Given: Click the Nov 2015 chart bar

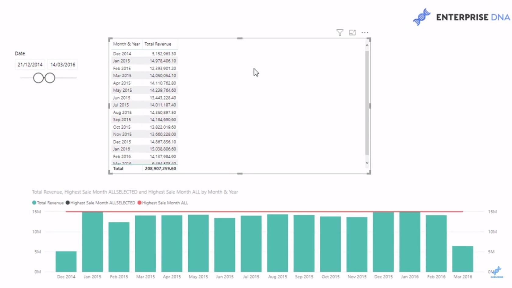Looking at the screenshot, I should click(x=357, y=244).
